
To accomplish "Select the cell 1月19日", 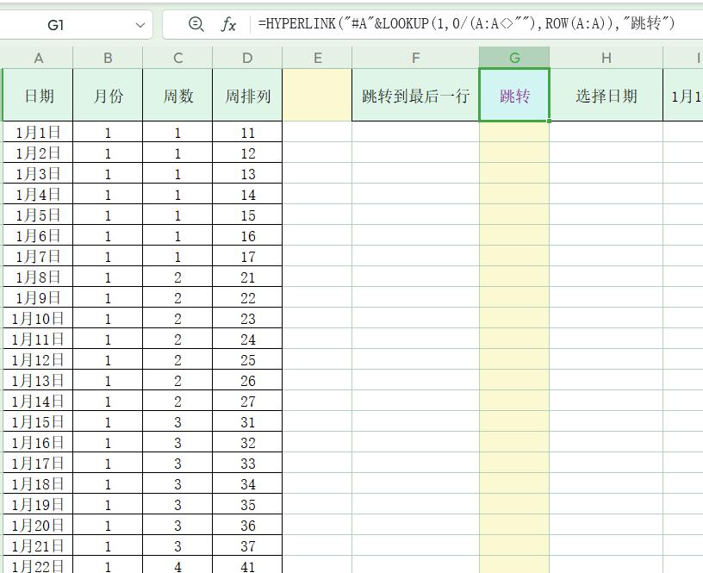I will click(x=38, y=504).
